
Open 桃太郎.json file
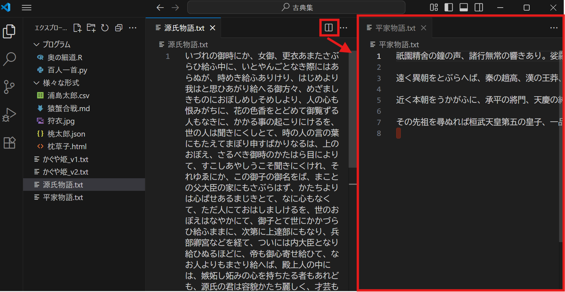84,134
